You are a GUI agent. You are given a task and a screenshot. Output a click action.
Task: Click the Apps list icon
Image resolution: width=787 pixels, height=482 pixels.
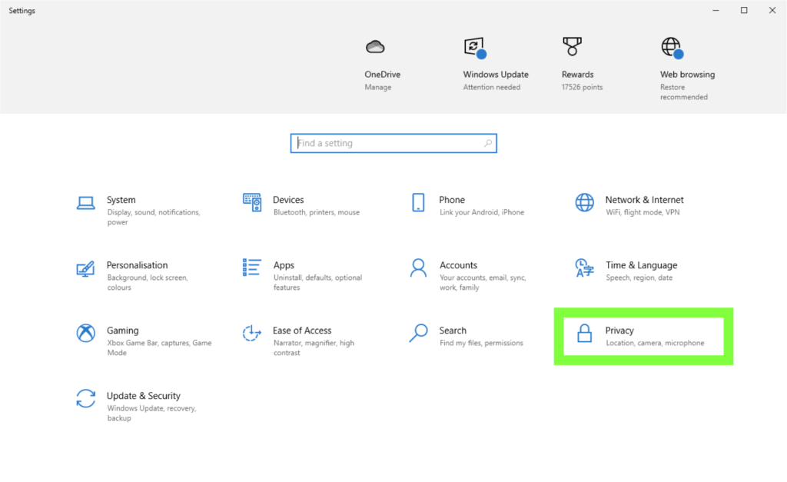251,267
